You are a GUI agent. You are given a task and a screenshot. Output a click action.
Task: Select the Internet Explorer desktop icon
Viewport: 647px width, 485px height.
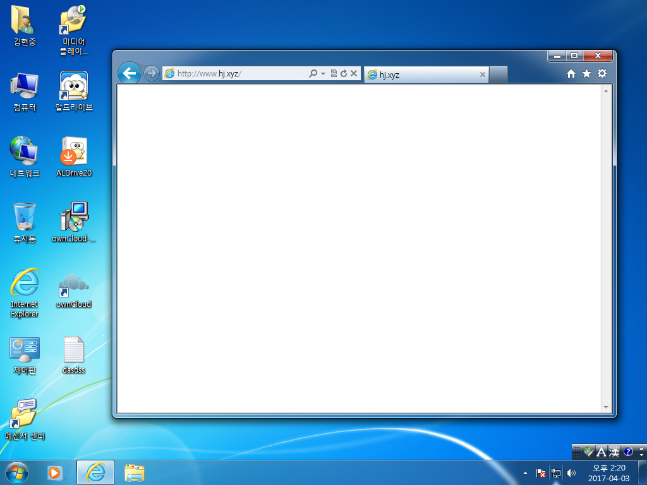tap(25, 293)
